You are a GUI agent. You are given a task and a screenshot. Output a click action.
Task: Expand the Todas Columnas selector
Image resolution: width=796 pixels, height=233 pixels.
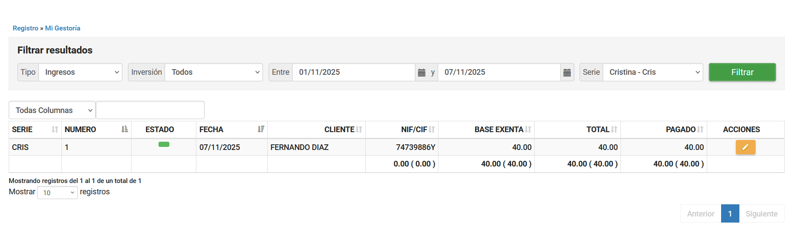click(52, 110)
